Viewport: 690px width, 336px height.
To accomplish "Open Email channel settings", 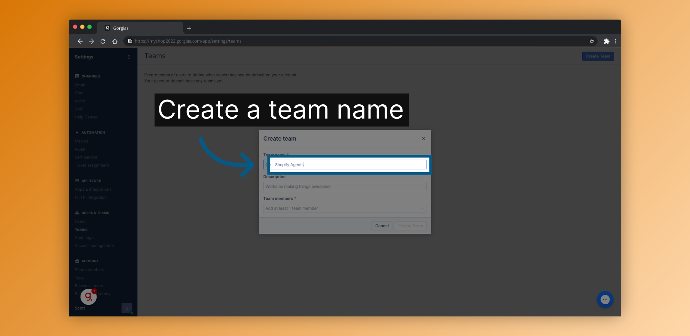I will point(80,85).
